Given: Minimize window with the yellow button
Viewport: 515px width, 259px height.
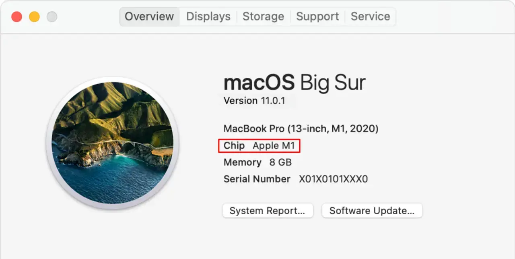Looking at the screenshot, I should 34,17.
